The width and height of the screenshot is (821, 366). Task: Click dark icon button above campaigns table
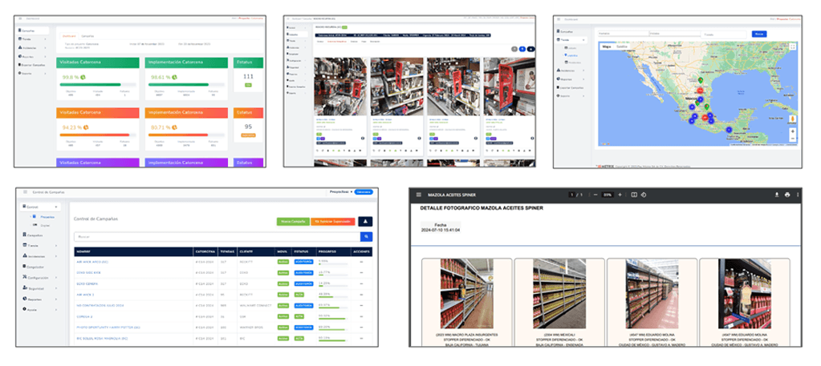(365, 222)
